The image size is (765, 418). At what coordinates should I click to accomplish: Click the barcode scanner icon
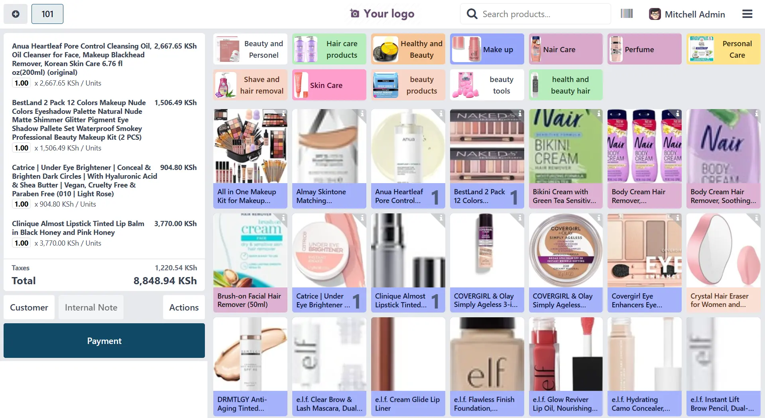tap(627, 14)
